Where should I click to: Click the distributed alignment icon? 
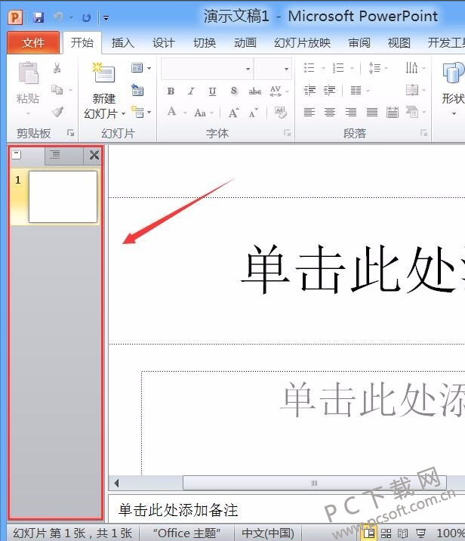pos(393,112)
